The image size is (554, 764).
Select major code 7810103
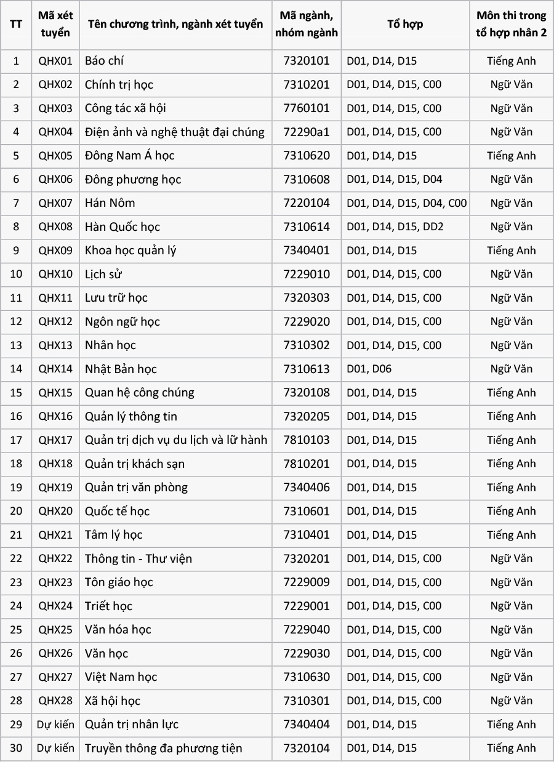click(307, 440)
